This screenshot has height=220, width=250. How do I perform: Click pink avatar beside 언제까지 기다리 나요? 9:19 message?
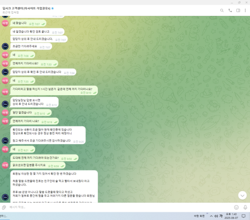(x=5, y=121)
